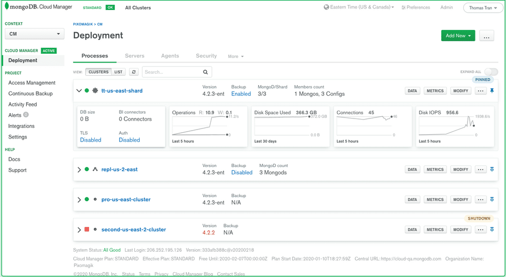Open Continuous Backup in sidebar
The image size is (506, 277).
tap(30, 94)
